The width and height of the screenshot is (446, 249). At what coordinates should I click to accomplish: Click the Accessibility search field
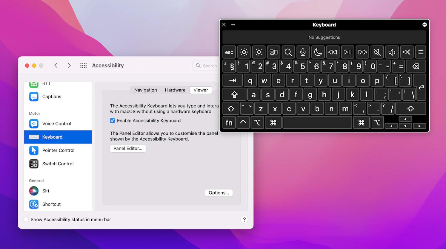pyautogui.click(x=209, y=66)
